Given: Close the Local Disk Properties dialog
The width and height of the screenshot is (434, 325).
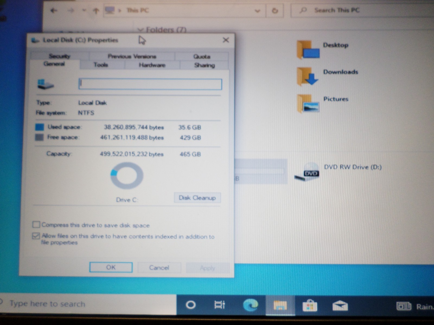Looking at the screenshot, I should (x=226, y=40).
